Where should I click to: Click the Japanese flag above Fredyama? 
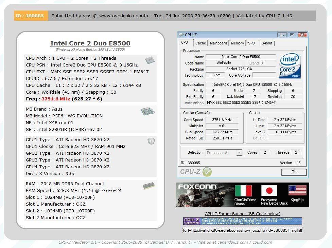tap(269, 190)
